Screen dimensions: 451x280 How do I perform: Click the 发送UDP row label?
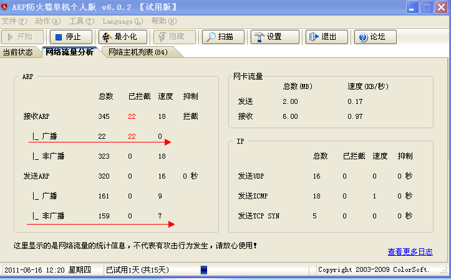(251, 176)
